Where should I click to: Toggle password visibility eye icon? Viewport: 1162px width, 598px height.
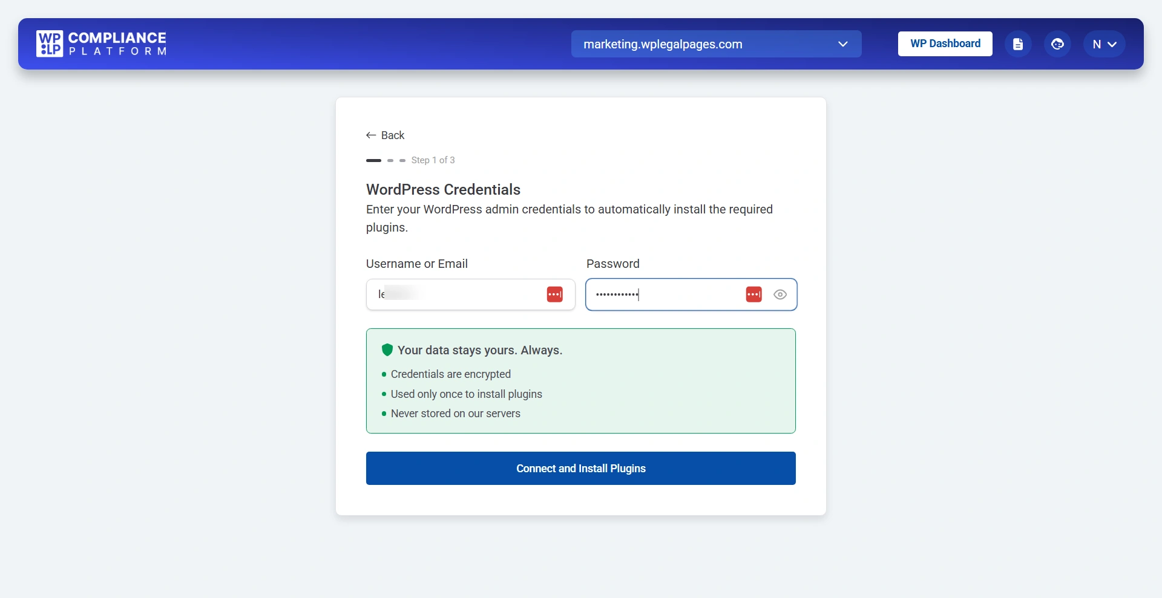pos(780,294)
